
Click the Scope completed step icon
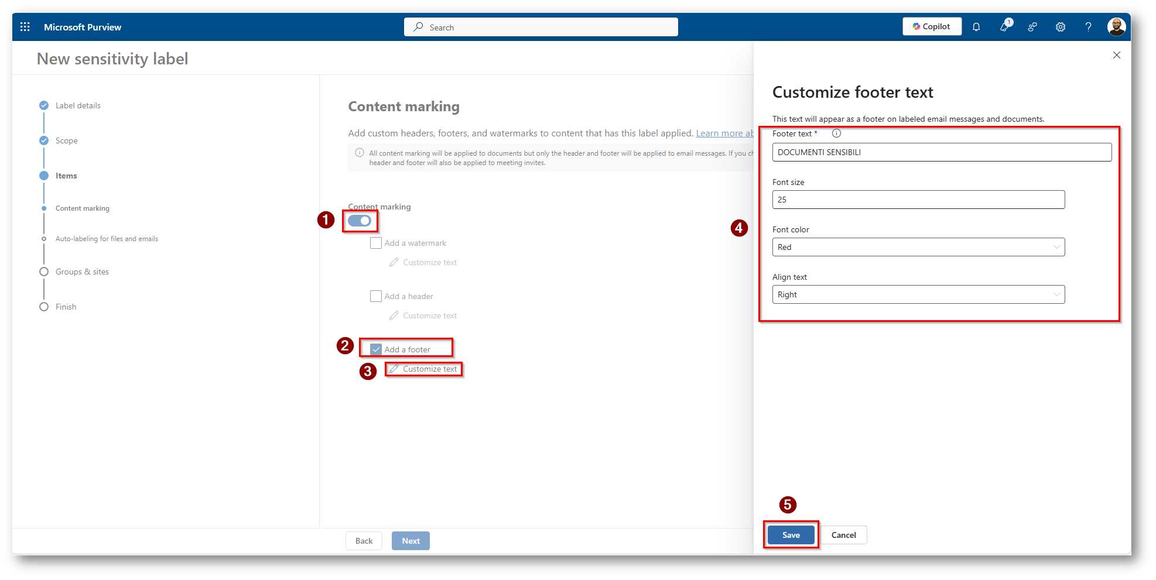click(x=44, y=140)
